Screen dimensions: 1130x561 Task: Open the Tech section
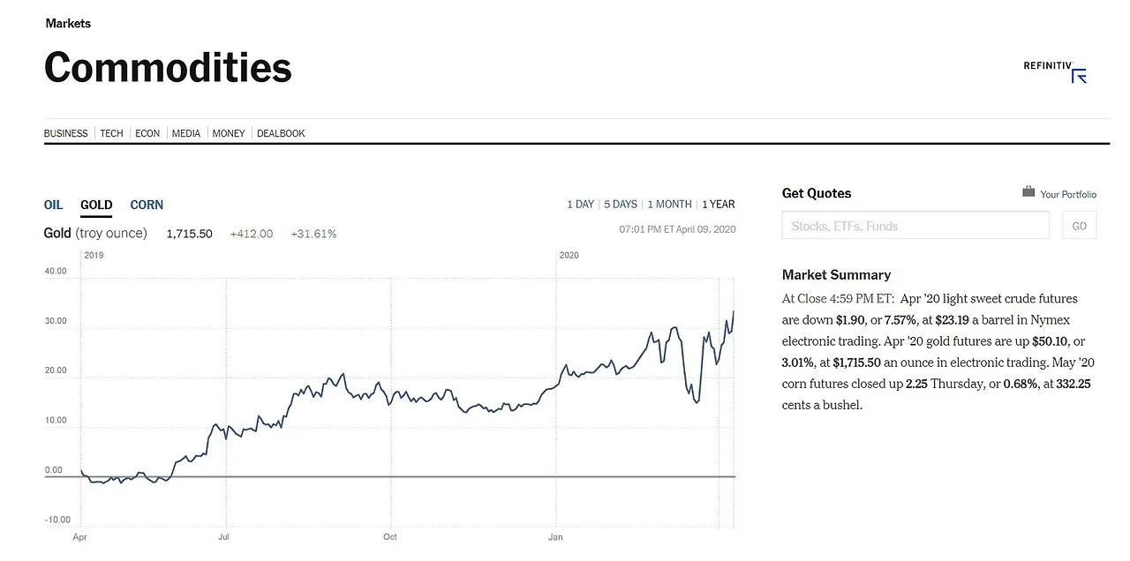point(111,133)
